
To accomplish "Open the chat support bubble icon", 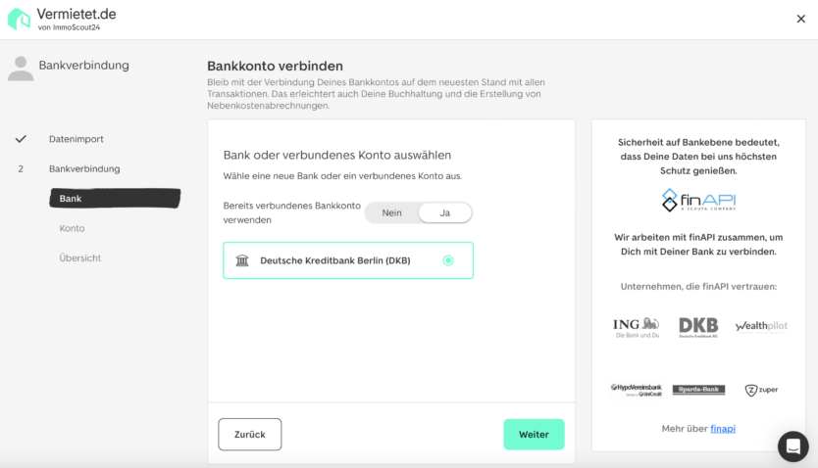I will (792, 446).
